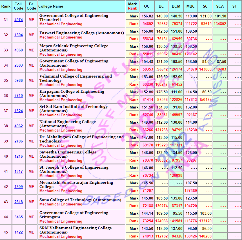Click the OC column header
The height and width of the screenshot is (240, 242).
147,6
